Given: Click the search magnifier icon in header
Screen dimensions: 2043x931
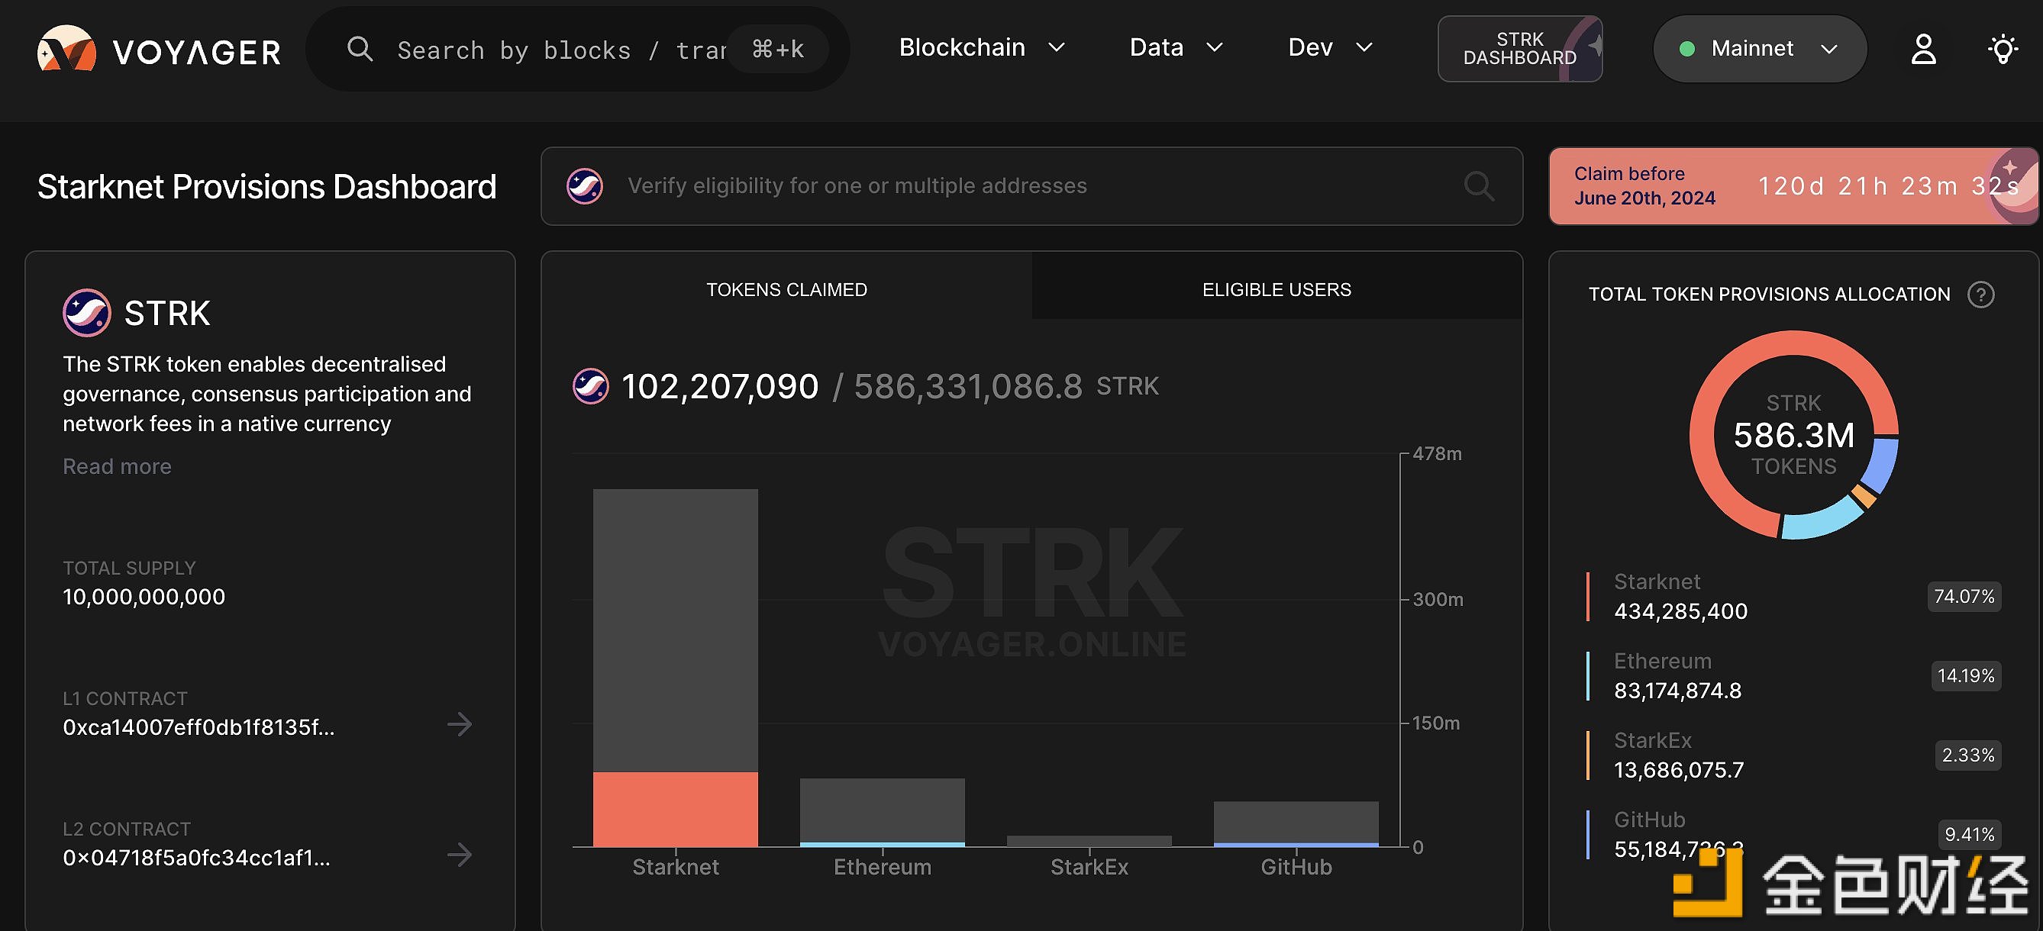Looking at the screenshot, I should click(x=360, y=49).
